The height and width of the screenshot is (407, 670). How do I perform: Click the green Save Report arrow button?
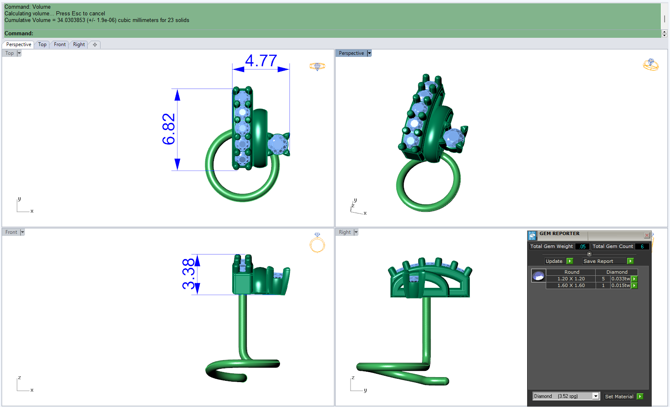pos(630,261)
